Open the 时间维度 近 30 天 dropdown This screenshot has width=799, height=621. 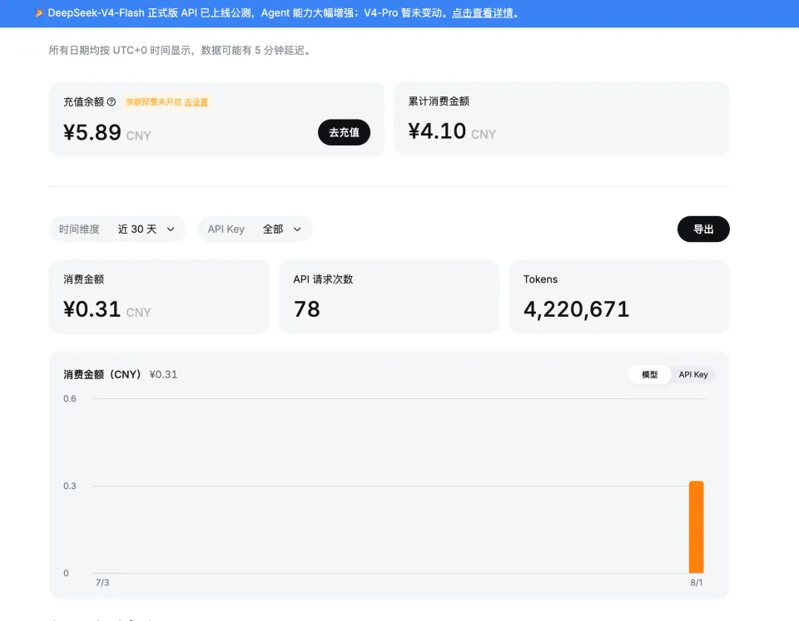coord(117,229)
